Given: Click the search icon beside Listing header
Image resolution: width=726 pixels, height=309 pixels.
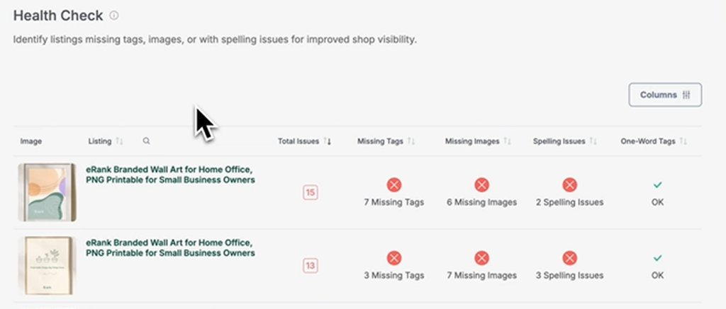Looking at the screenshot, I should [x=146, y=141].
